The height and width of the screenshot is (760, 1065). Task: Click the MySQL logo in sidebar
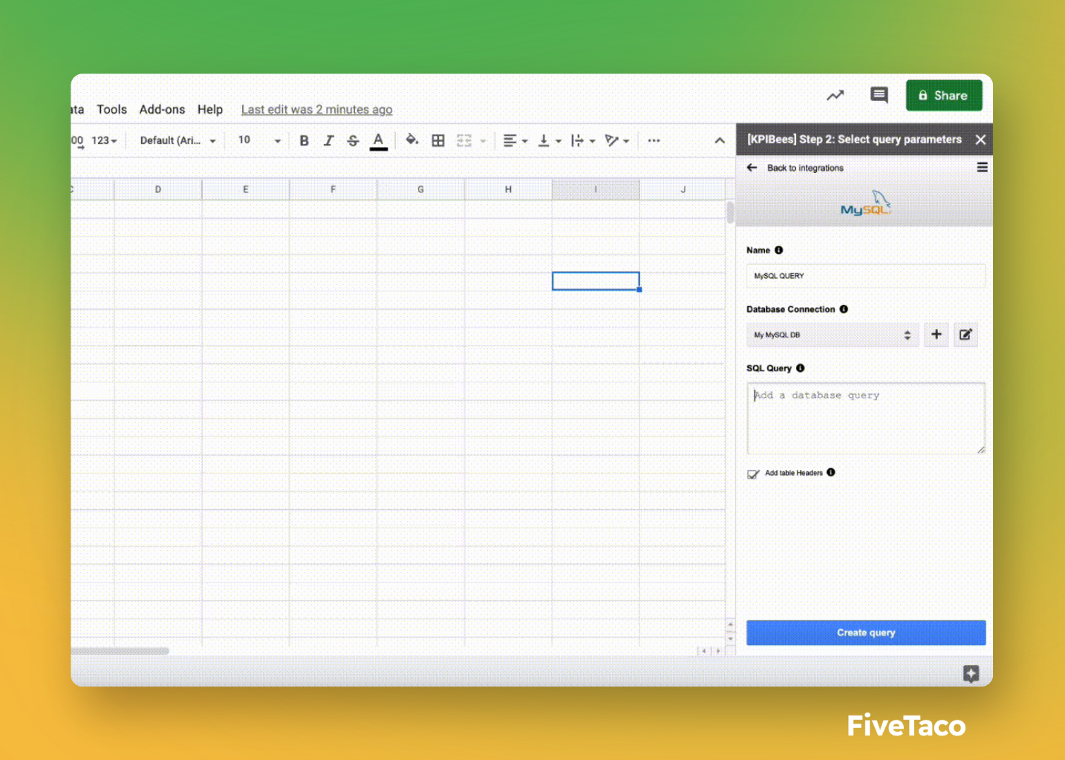coord(866,203)
